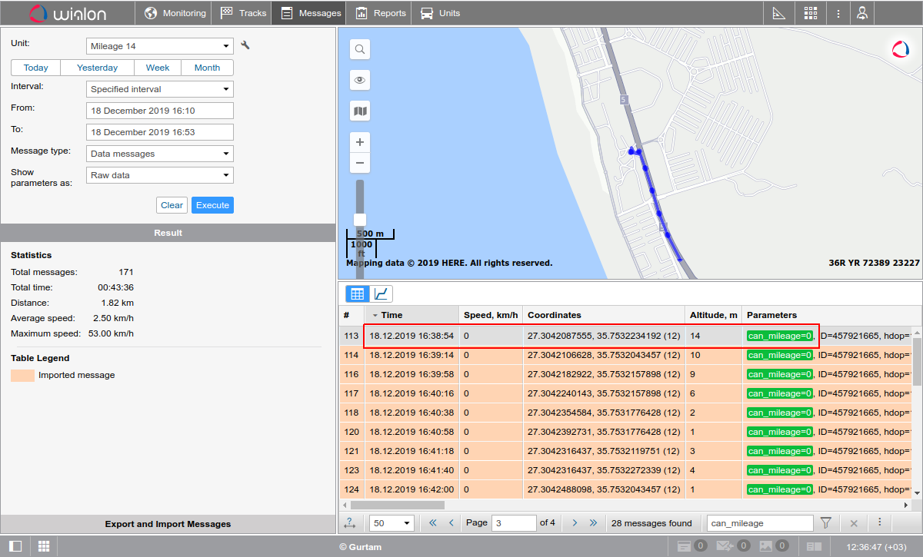Zoom out on the map

[x=359, y=163]
